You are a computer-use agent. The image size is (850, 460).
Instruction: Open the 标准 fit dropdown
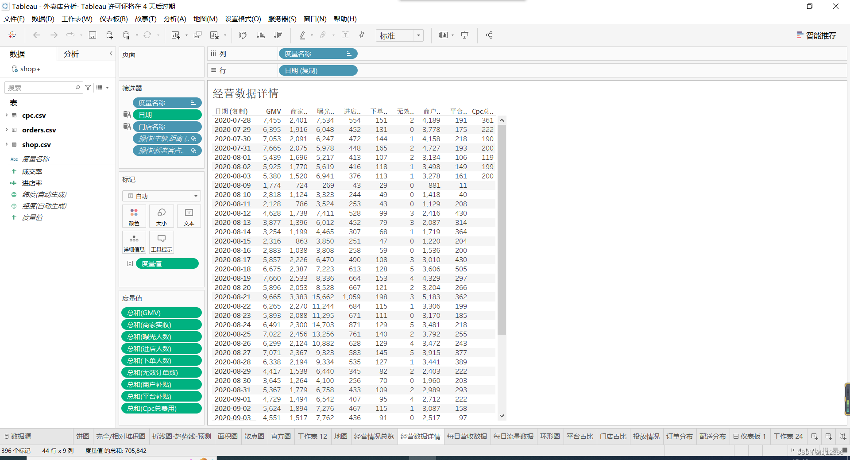pyautogui.click(x=400, y=35)
